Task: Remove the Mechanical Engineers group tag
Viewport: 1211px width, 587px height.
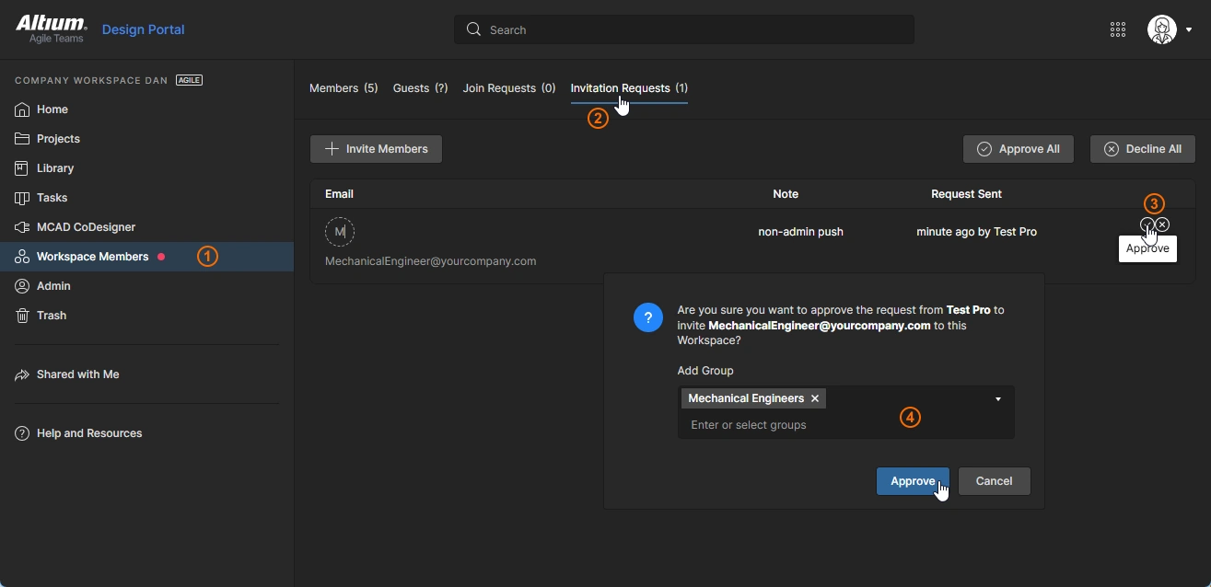Action: pyautogui.click(x=814, y=398)
